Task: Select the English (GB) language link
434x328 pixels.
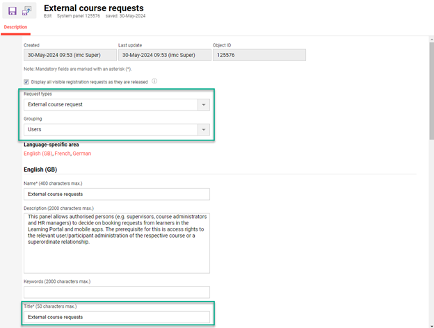Action: pyautogui.click(x=38, y=154)
